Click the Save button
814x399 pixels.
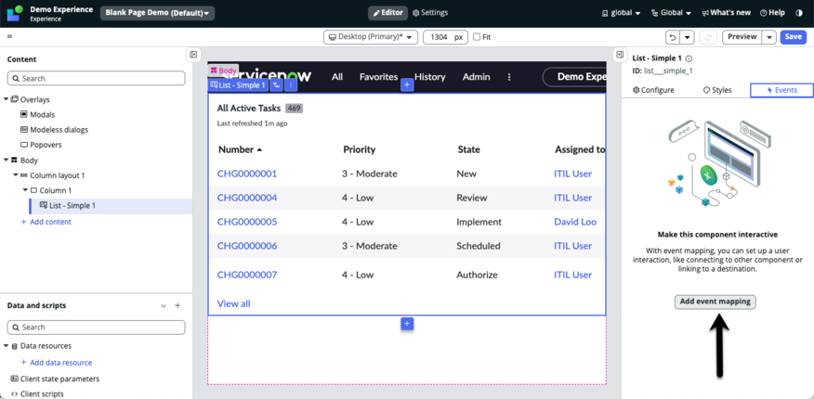[794, 37]
